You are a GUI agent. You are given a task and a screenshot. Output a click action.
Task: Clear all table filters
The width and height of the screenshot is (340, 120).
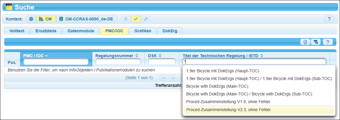click(316, 42)
